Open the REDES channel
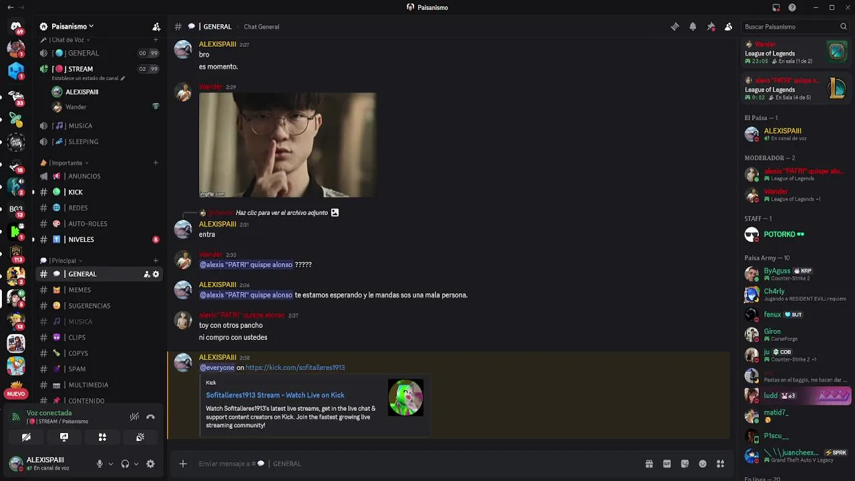Viewport: 855px width, 481px height. coord(99,208)
